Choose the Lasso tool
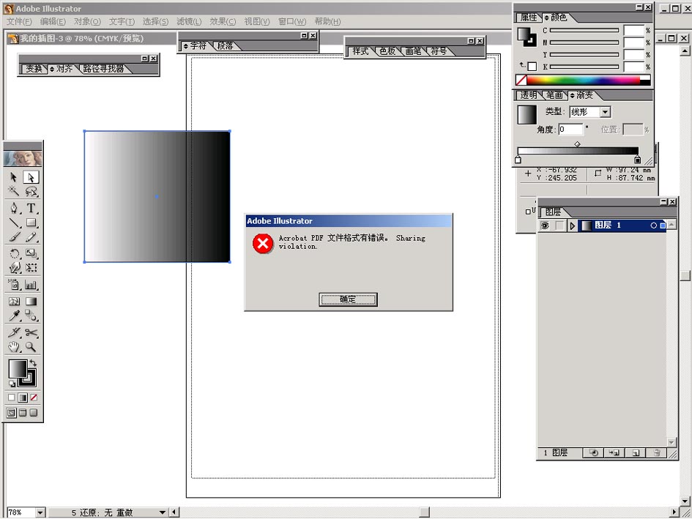692x519 pixels. pyautogui.click(x=31, y=191)
